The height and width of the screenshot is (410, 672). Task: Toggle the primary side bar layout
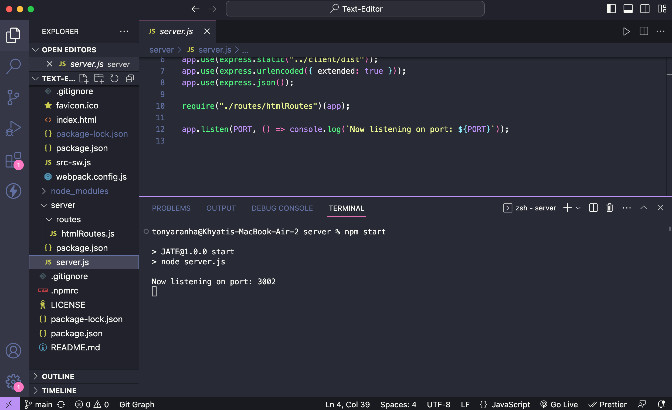tap(611, 9)
